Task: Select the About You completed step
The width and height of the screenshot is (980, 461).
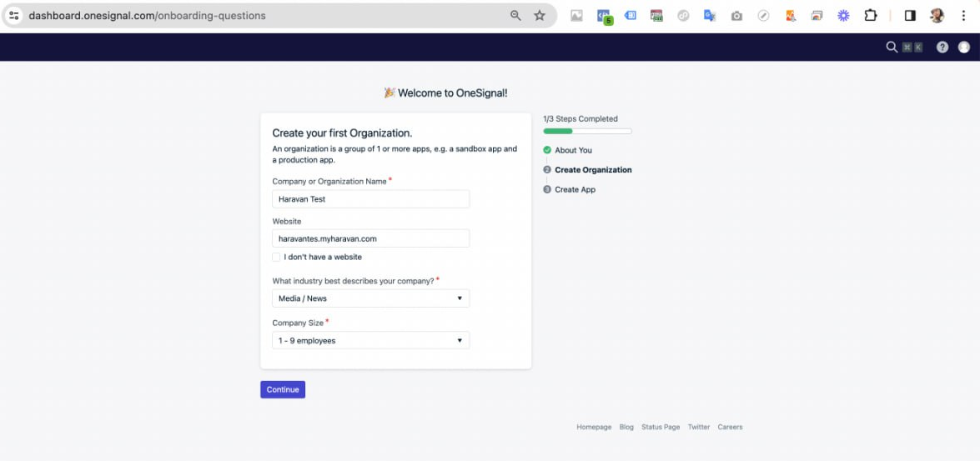Action: click(573, 150)
